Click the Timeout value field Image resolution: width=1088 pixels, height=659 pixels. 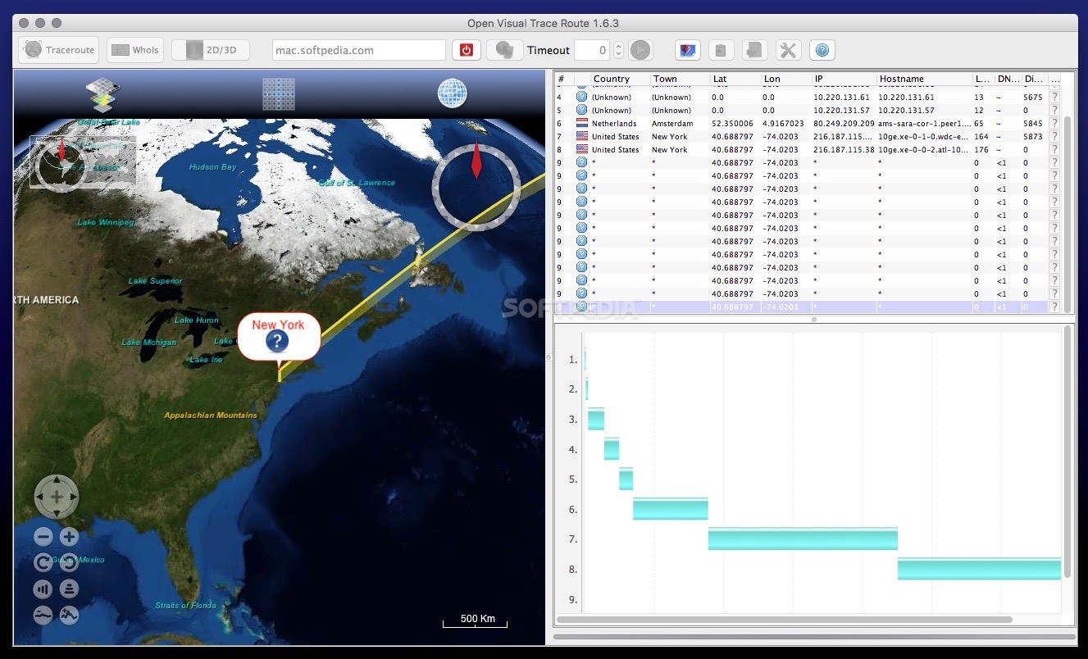pos(592,50)
